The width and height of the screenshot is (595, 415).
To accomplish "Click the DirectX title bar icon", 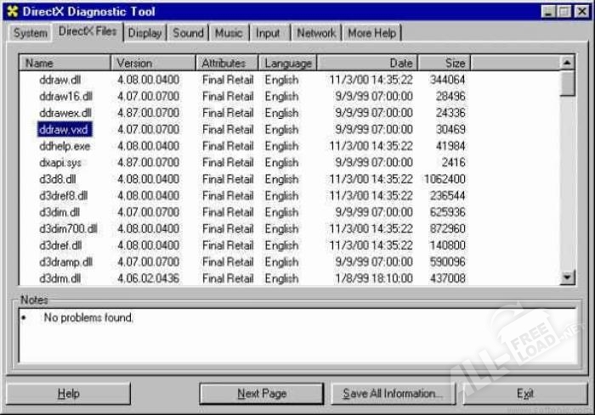I will click(12, 11).
